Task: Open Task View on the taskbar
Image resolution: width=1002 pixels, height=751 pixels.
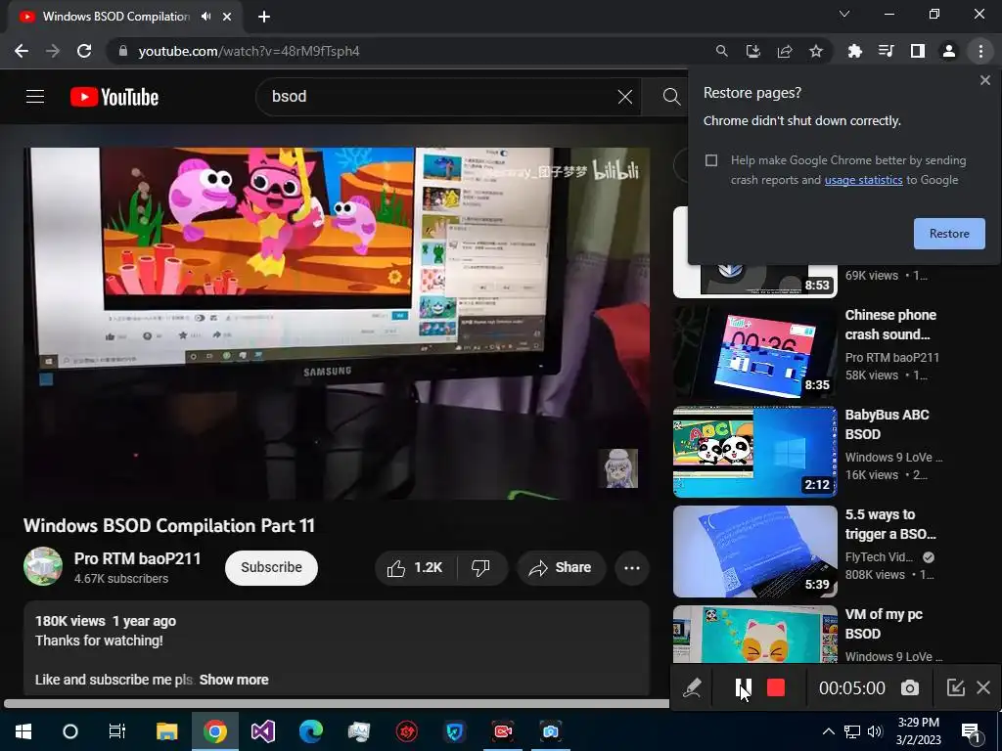Action: coord(117,731)
